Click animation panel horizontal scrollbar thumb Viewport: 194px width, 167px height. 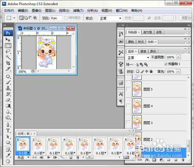click(x=89, y=157)
